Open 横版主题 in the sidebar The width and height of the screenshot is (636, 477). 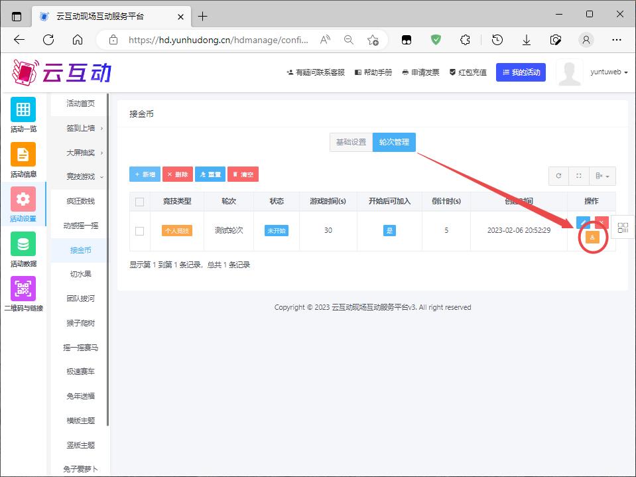tap(81, 421)
